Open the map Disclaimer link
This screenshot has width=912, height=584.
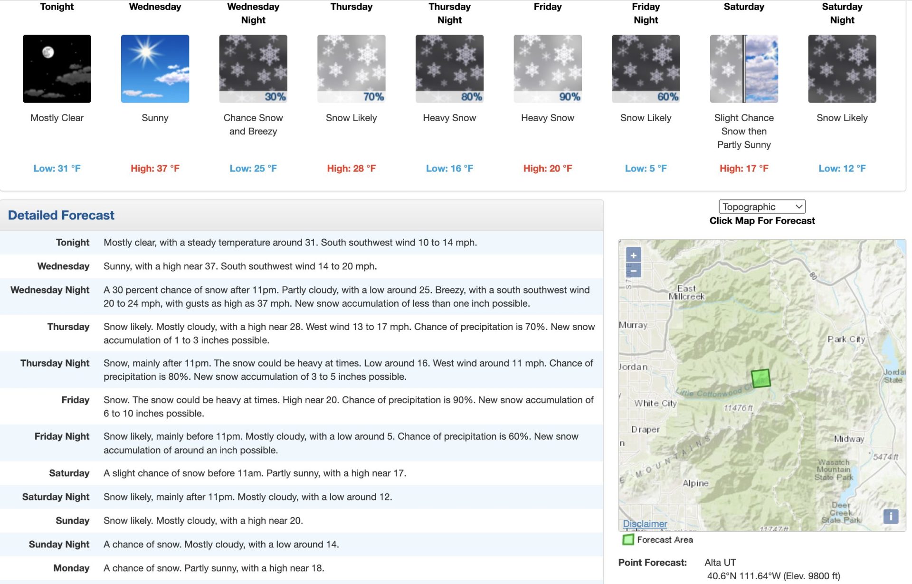tap(645, 523)
